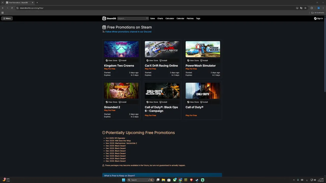Install Kingdom Two Crowns
The height and width of the screenshot is (183, 326).
point(123,60)
